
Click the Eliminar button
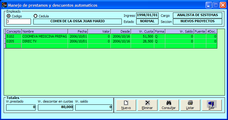click(148, 105)
